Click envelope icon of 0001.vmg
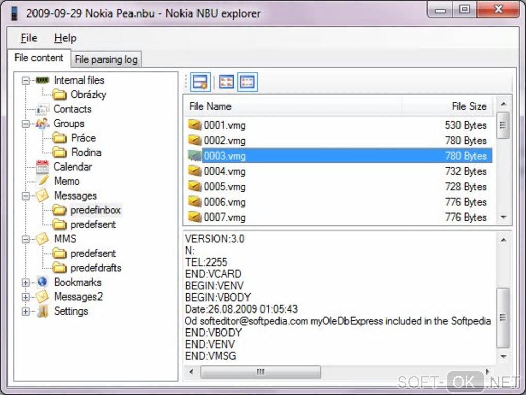Image resolution: width=526 pixels, height=395 pixels. coord(194,125)
